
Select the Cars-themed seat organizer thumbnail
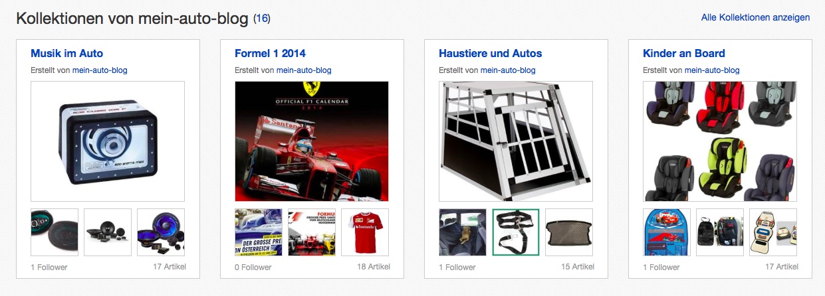click(x=667, y=232)
